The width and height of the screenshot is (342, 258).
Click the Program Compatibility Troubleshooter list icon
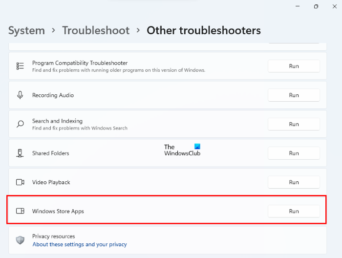tap(20, 66)
